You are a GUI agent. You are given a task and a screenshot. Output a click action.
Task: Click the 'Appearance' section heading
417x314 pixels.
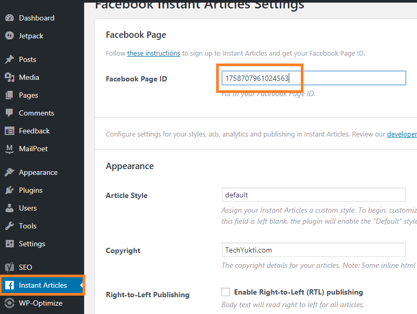pyautogui.click(x=130, y=166)
